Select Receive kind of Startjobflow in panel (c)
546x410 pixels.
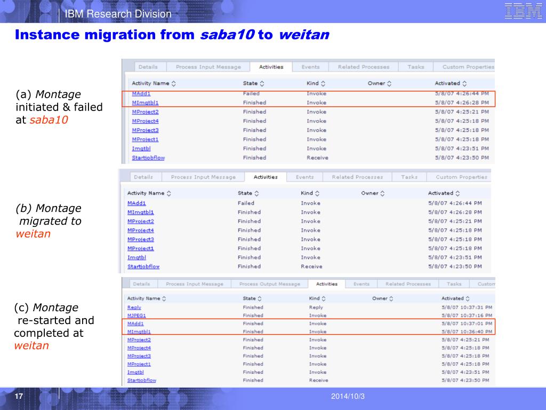319,380
